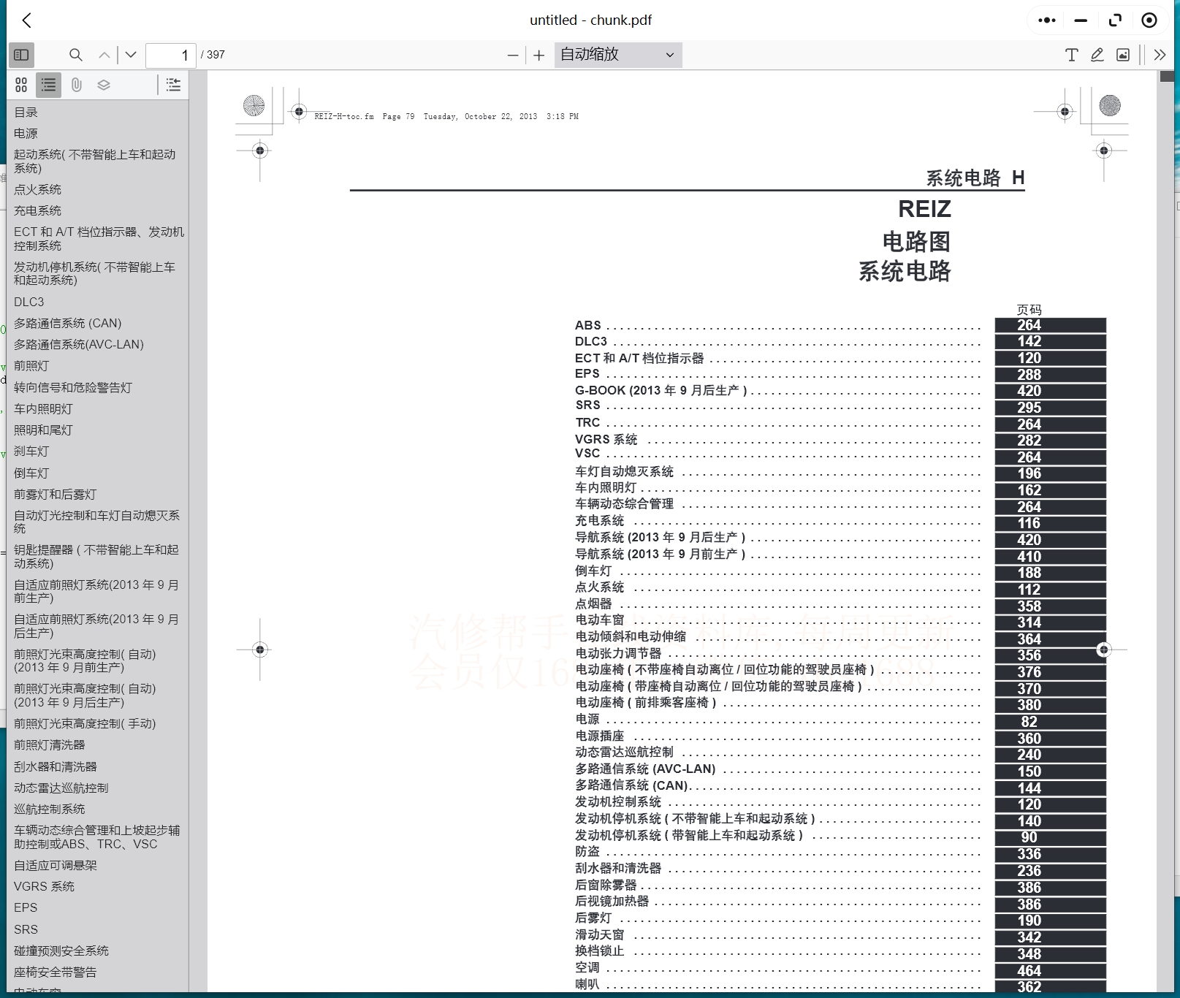Open the Add image annotation tool
Image resolution: width=1180 pixels, height=998 pixels.
point(1123,55)
